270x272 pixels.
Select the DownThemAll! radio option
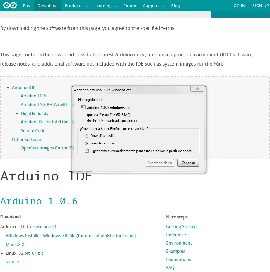86,136
